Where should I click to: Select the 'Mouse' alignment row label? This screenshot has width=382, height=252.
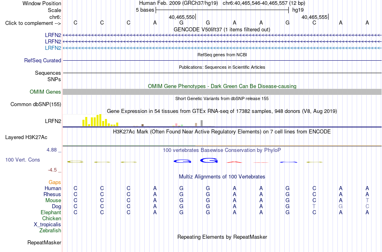53,201
